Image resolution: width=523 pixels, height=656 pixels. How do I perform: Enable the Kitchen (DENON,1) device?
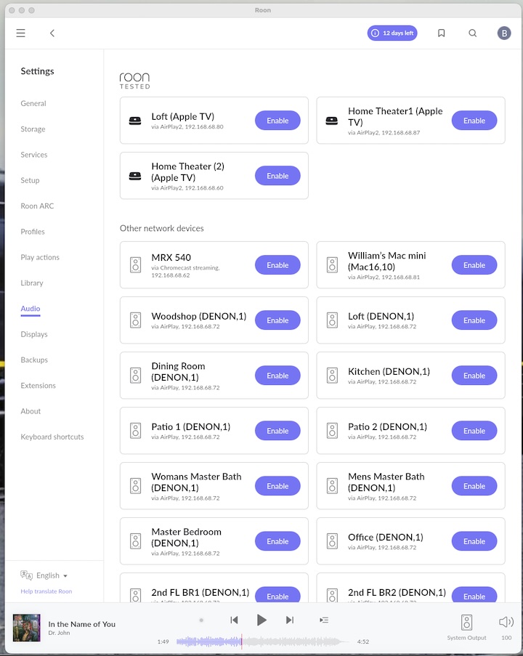click(x=474, y=376)
